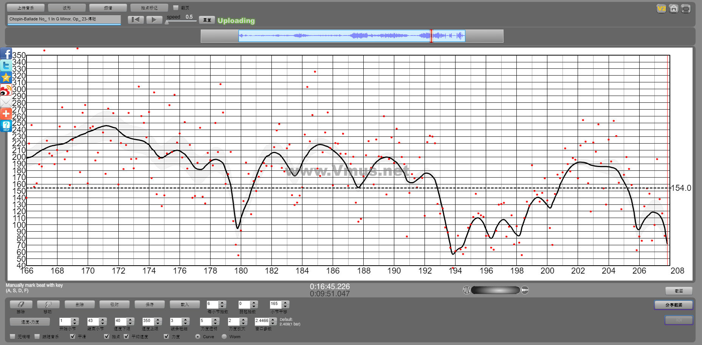Image resolution: width=702 pixels, height=345 pixels.
Task: Click the V2 version icon
Action: pos(661,8)
